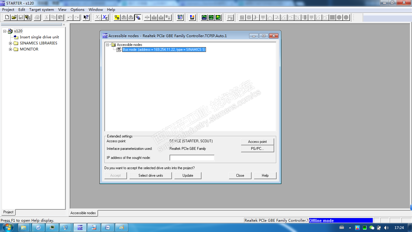Switch to the Project tab at bottom left
Viewport: 412px width, 232px height.
click(x=8, y=212)
